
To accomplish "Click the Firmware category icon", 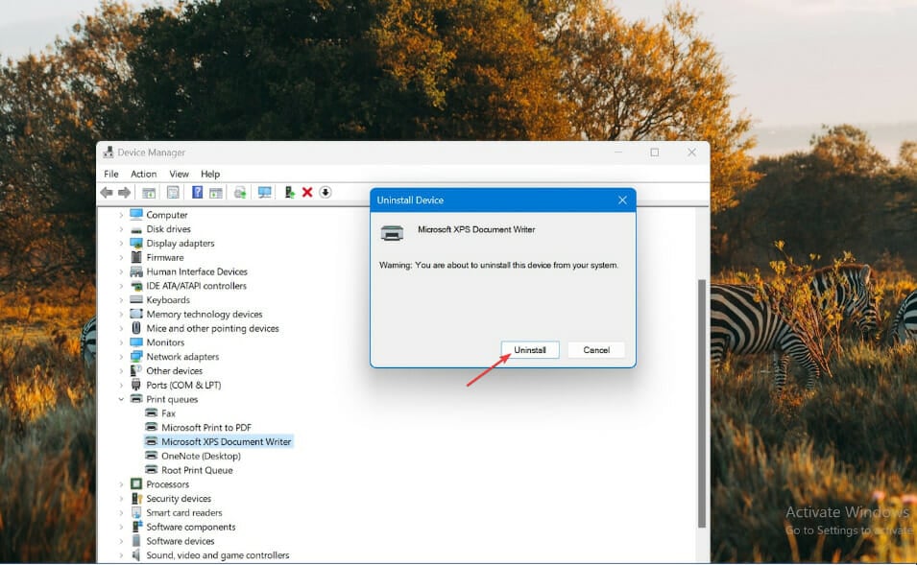I will (x=136, y=257).
